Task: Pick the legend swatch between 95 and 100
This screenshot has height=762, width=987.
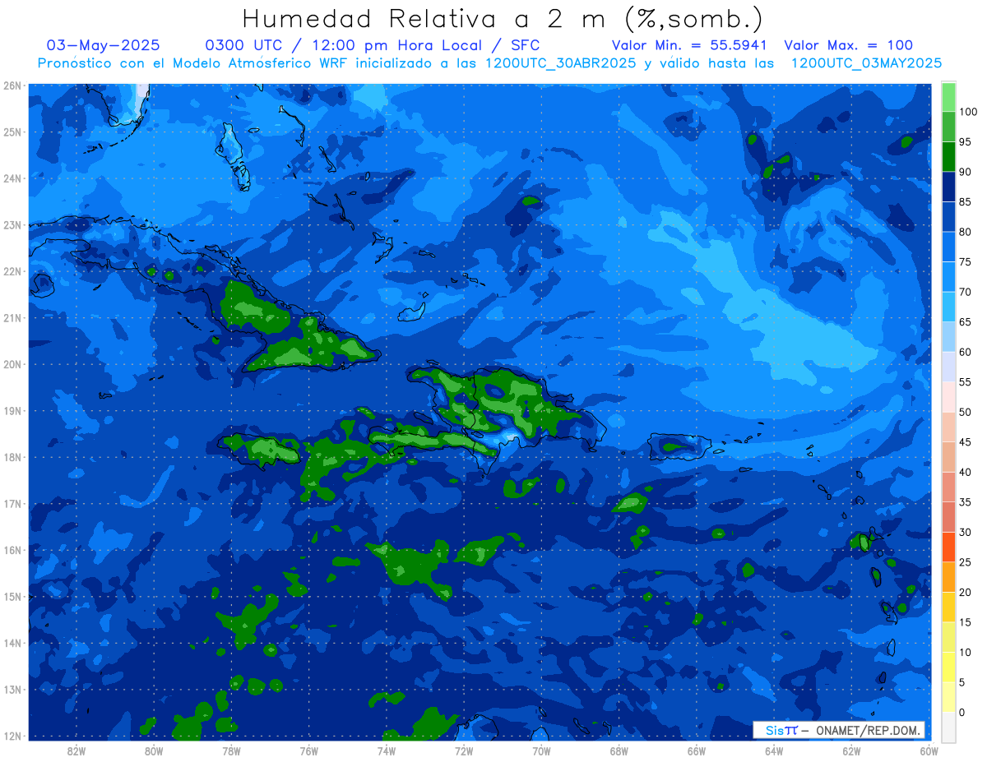Action: [x=948, y=127]
